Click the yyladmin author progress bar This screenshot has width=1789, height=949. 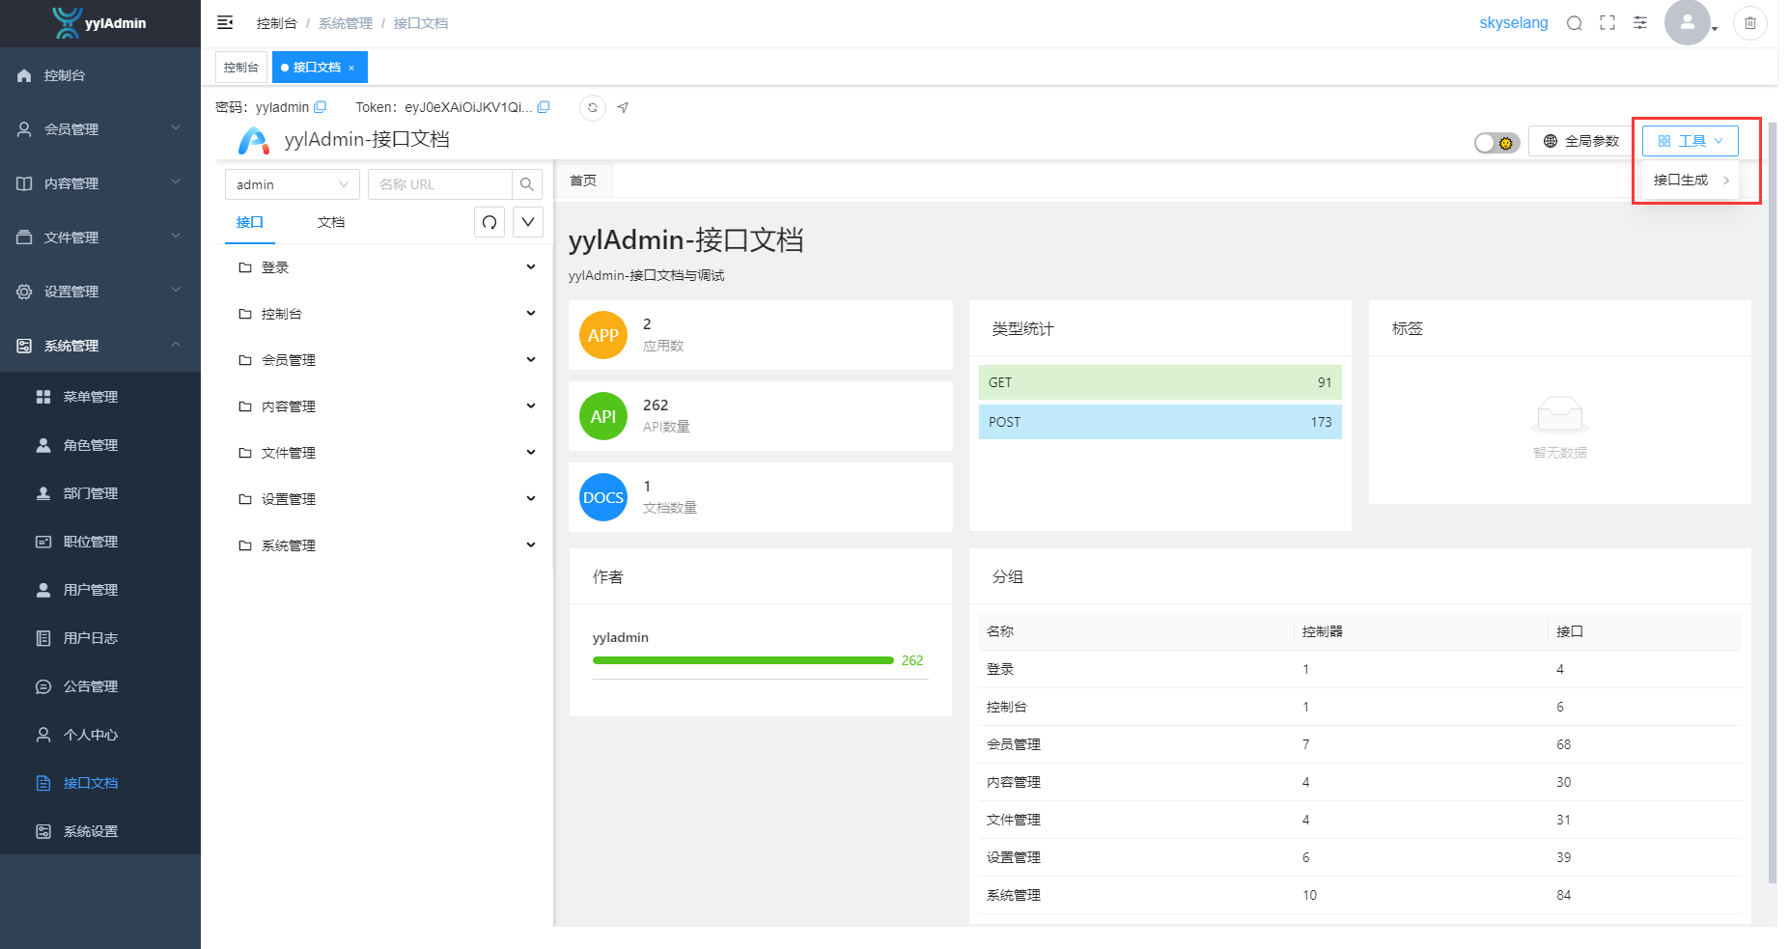click(x=742, y=660)
